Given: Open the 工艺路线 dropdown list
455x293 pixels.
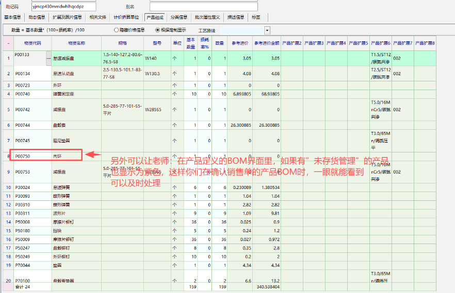Looking at the screenshot, I should click(x=267, y=30).
